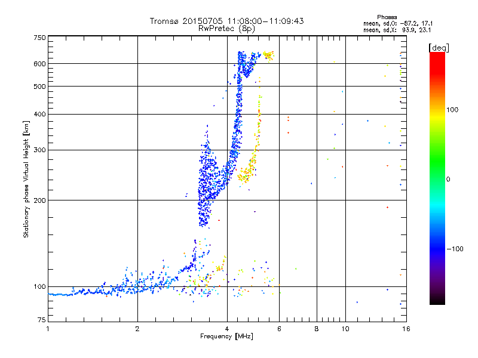The height and width of the screenshot is (358, 478).
Task: Click the y-axis title 'Stationary phase Virtual Height [km]'
Action: pyautogui.click(x=26, y=180)
